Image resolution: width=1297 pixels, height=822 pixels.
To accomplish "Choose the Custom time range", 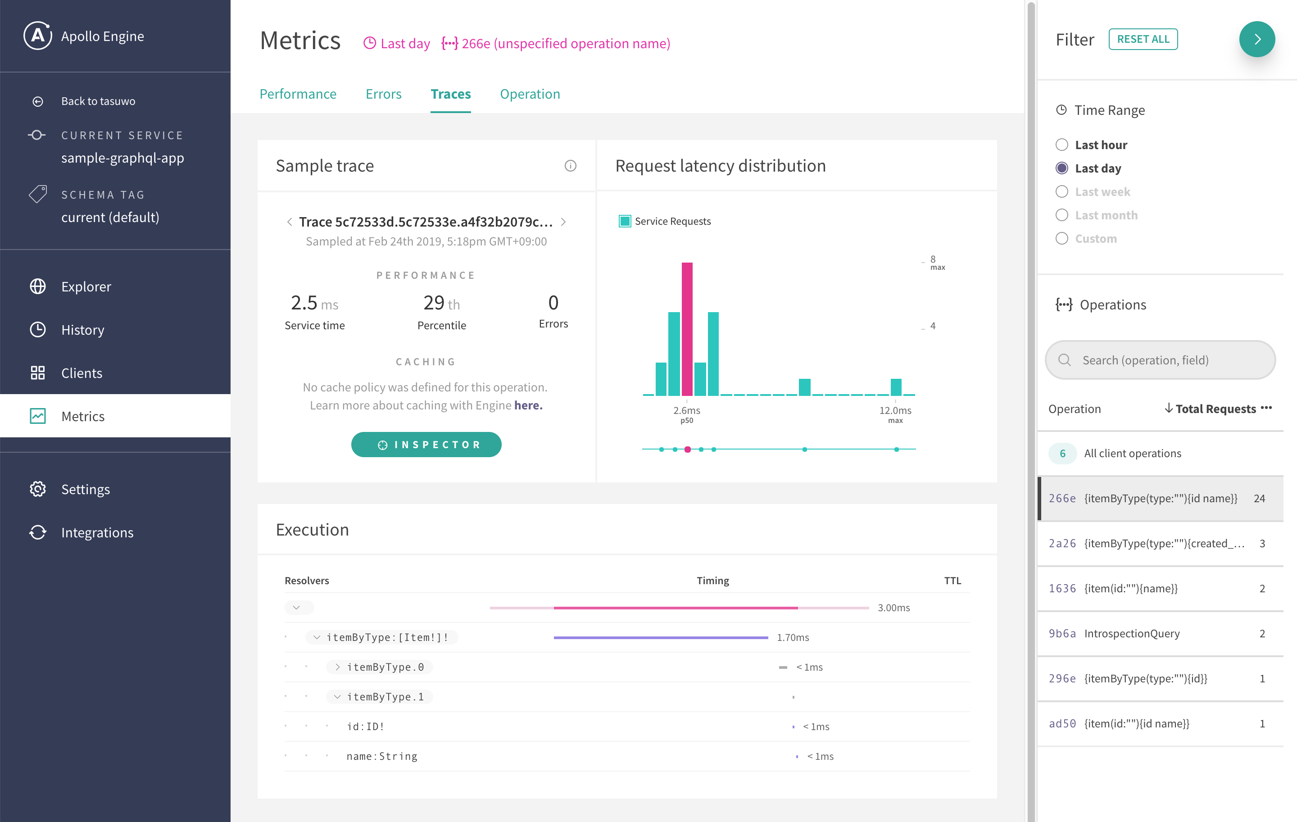I will tap(1061, 239).
